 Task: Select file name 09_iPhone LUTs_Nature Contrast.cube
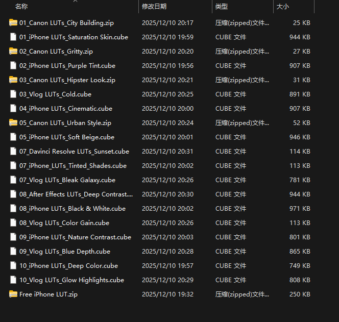tap(75, 237)
